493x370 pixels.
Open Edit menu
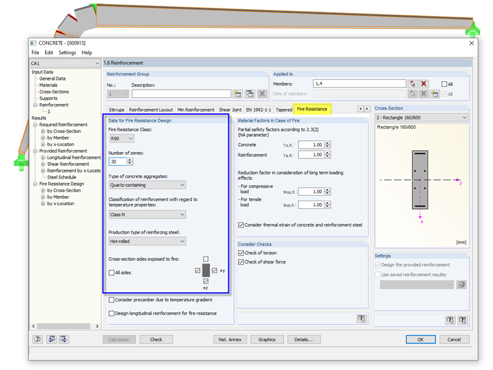click(x=49, y=53)
